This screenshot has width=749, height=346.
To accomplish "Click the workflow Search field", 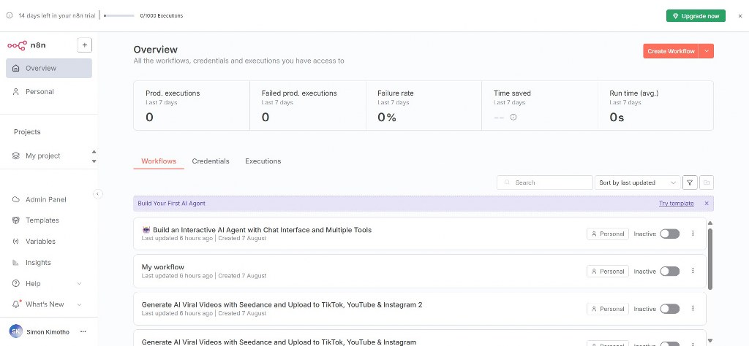I will pyautogui.click(x=545, y=182).
